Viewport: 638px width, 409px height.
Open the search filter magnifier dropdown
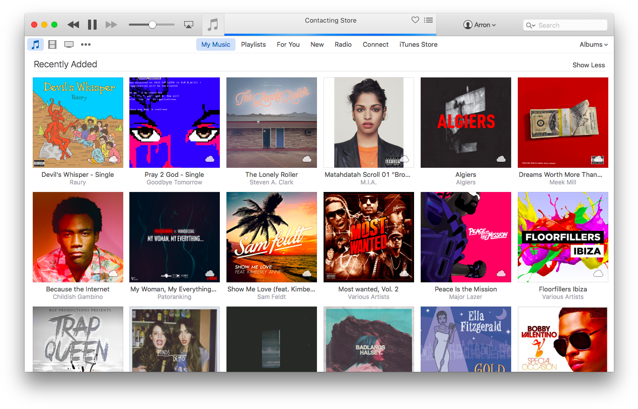click(x=531, y=25)
